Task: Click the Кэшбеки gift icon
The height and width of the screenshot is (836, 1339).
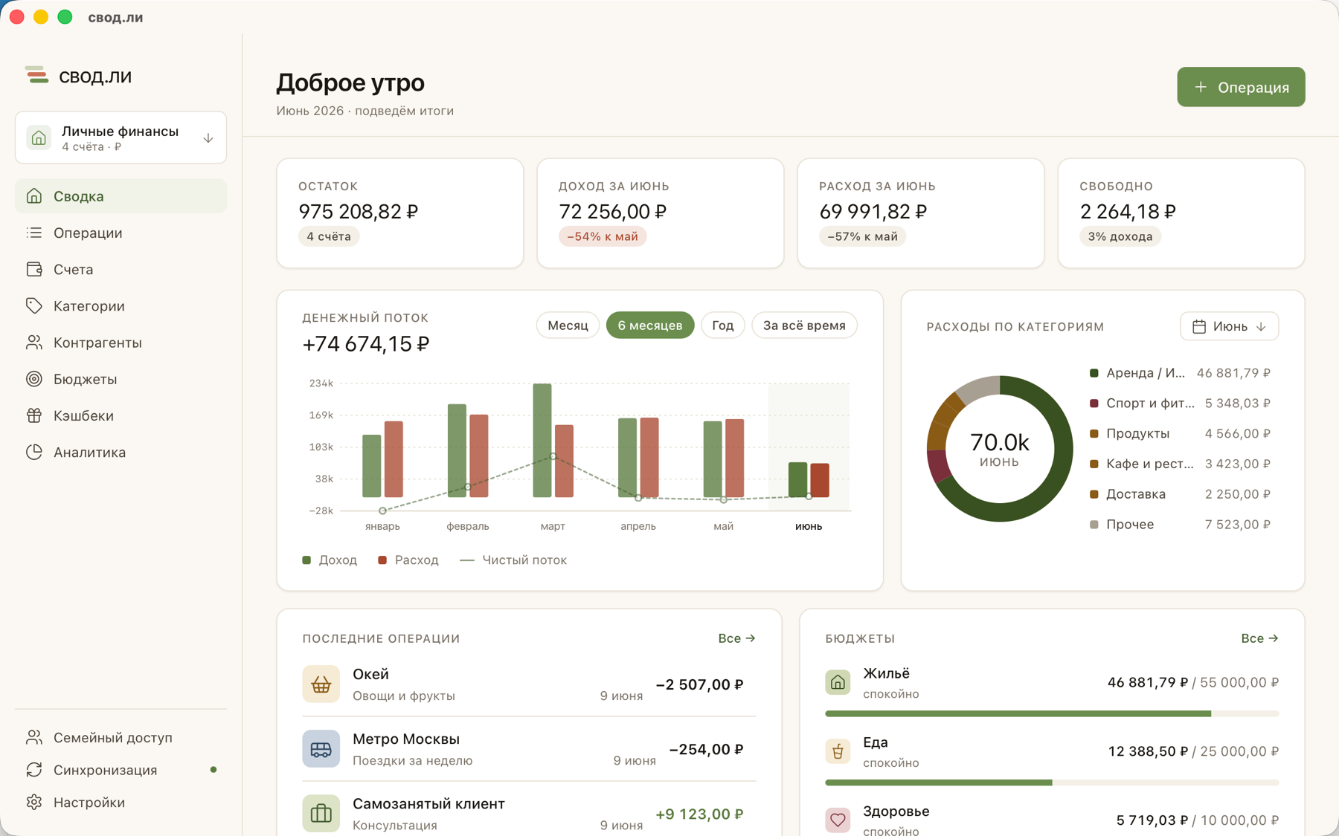Action: coord(34,415)
